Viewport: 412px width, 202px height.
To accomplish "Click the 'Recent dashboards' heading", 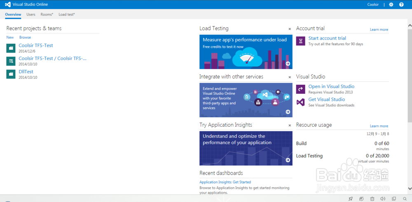I will [221, 173].
